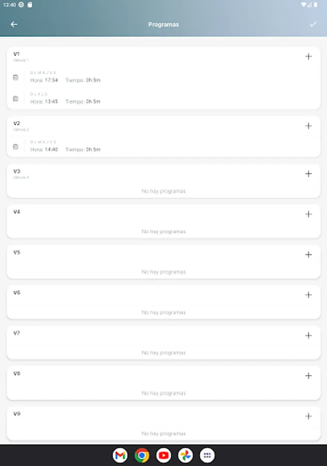Image resolution: width=327 pixels, height=466 pixels.
Task: Delete the 17:54 program of V1
Action: pos(15,77)
